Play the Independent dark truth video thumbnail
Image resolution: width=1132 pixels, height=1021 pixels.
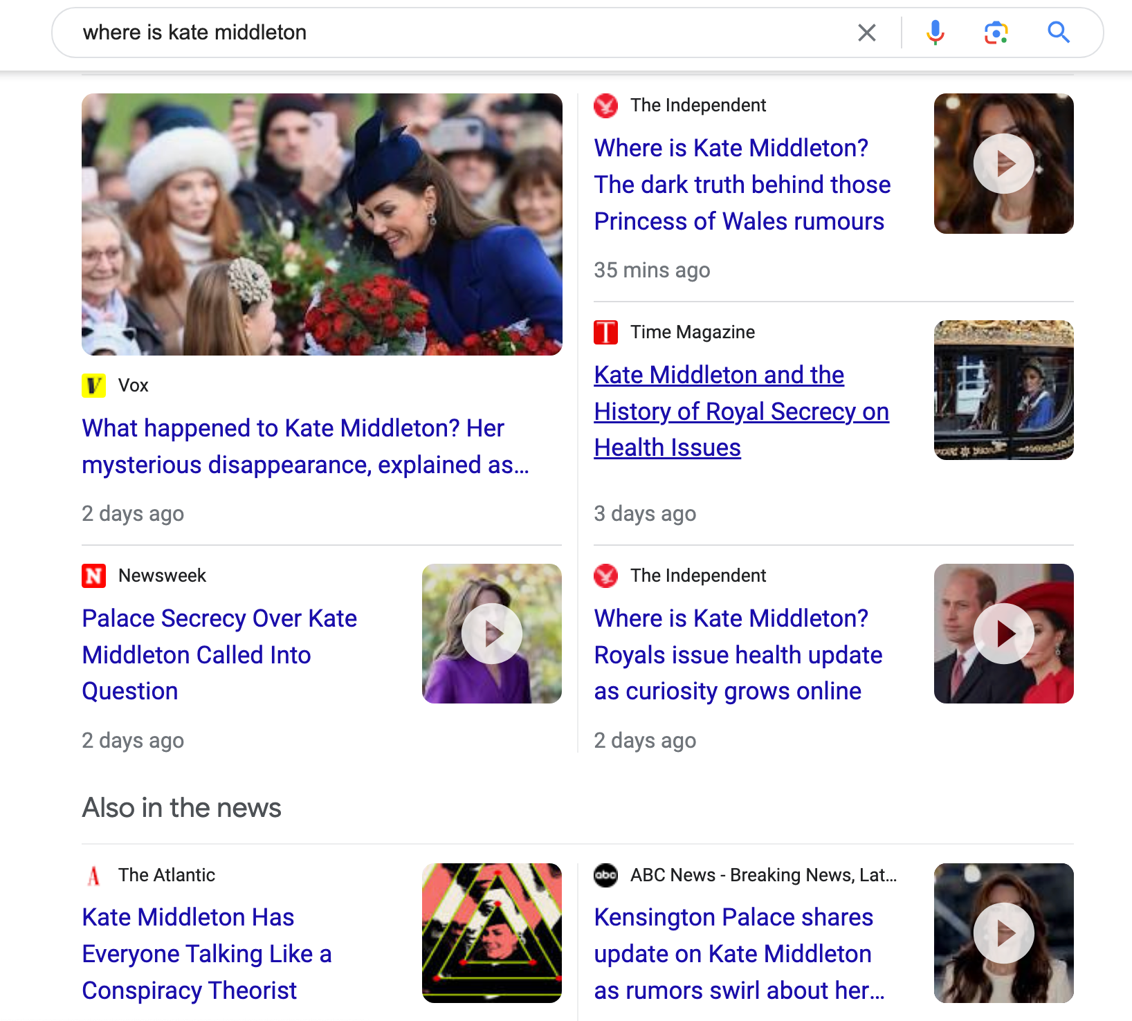(1003, 164)
